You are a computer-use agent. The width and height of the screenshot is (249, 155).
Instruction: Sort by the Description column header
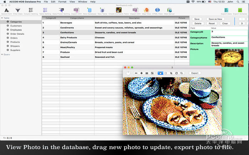click(134, 18)
